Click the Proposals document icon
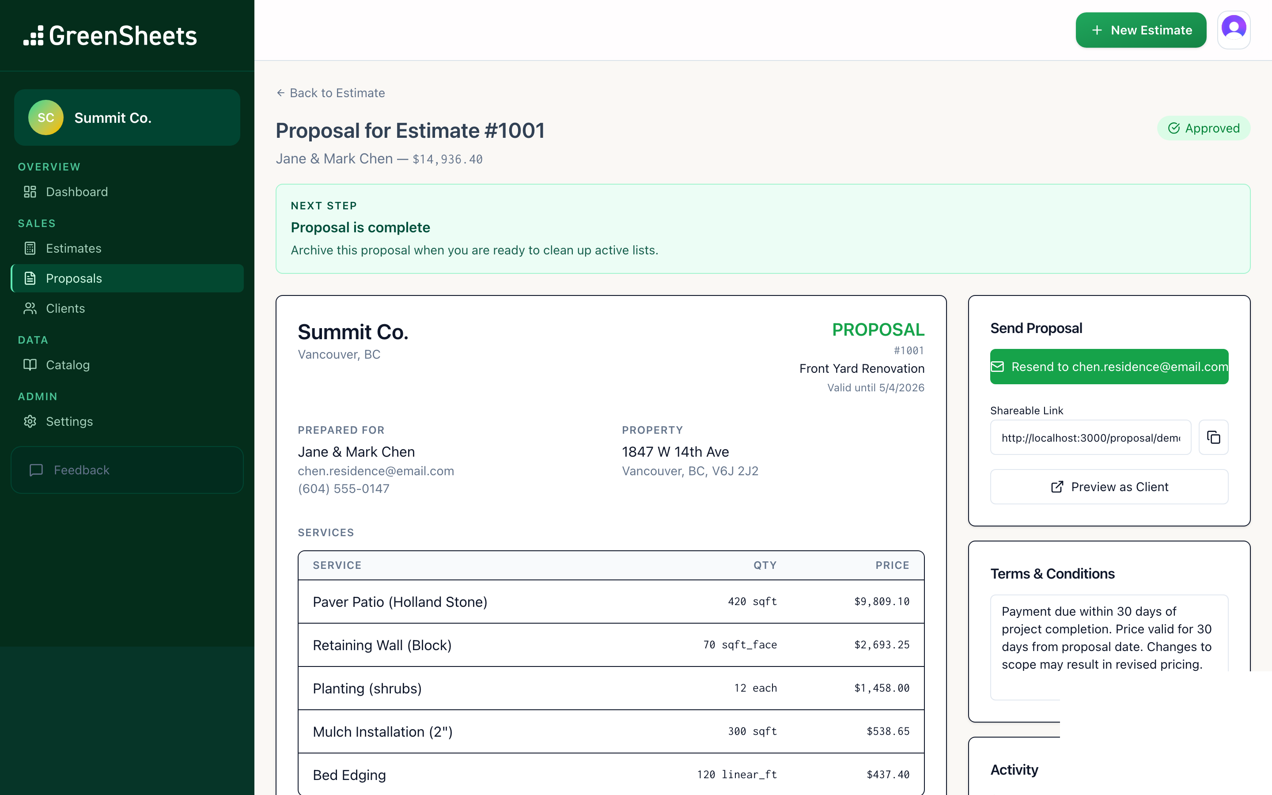This screenshot has width=1272, height=795. pyautogui.click(x=30, y=278)
